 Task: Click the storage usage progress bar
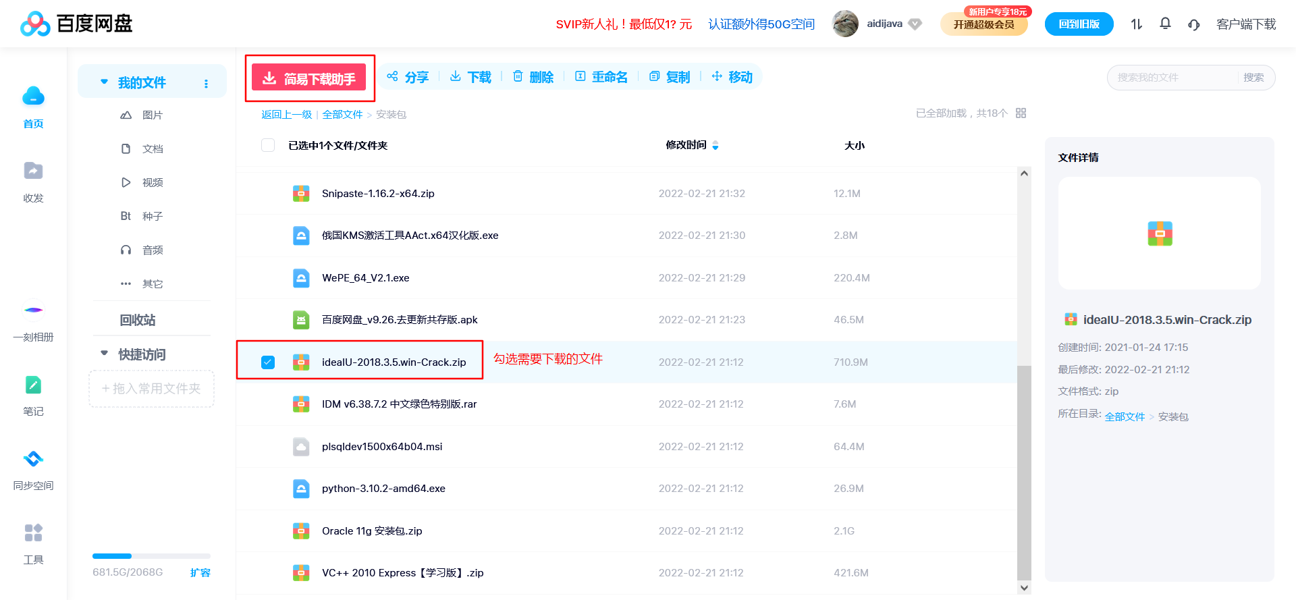[151, 556]
